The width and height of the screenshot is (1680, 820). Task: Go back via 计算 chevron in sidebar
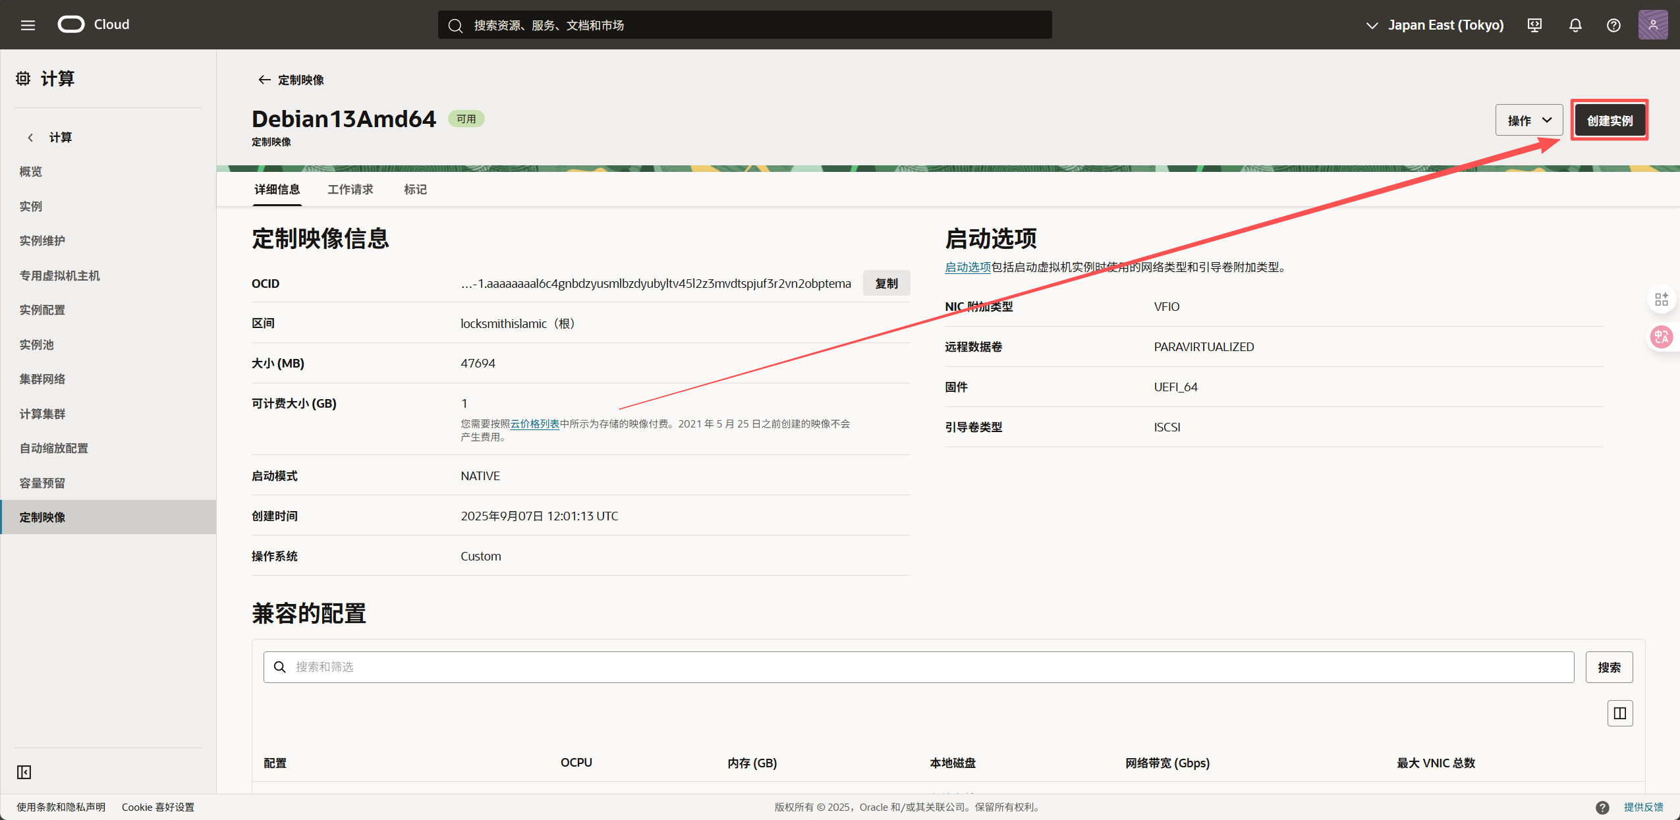pos(30,138)
